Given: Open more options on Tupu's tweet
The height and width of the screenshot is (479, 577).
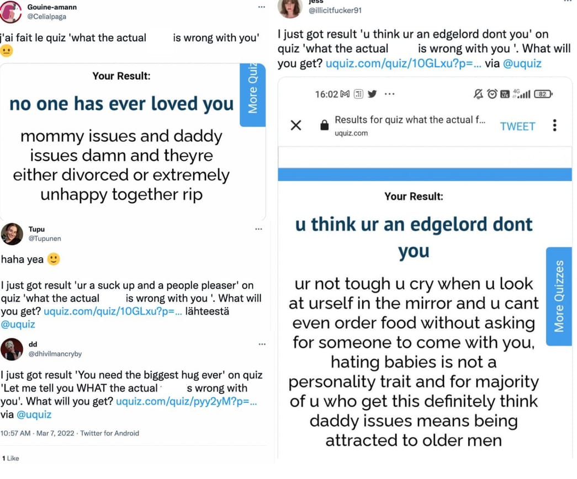Looking at the screenshot, I should (258, 228).
